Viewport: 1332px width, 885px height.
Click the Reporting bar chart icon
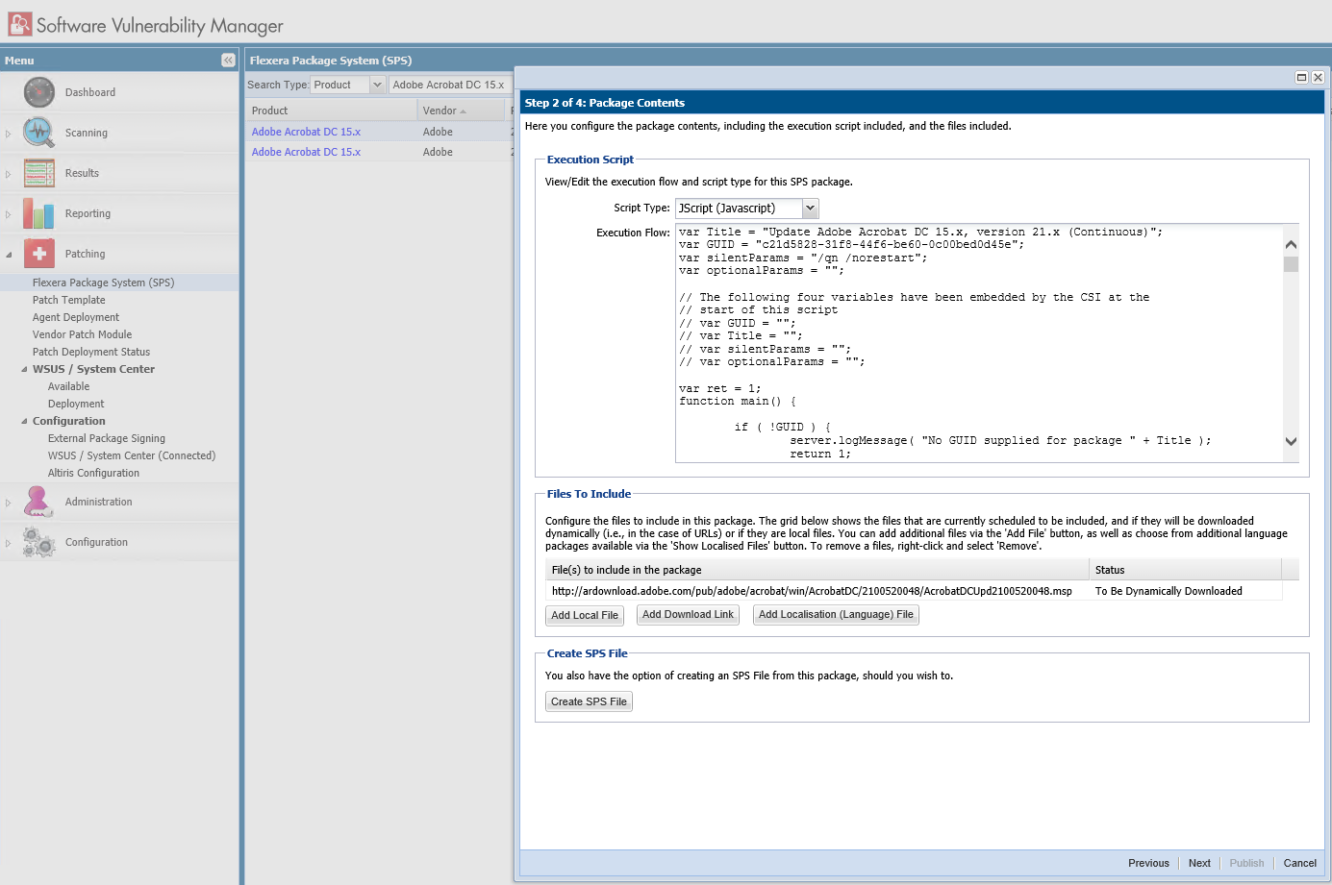tap(39, 213)
